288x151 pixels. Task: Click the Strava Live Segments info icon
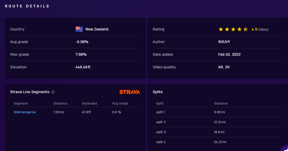click(x=53, y=92)
